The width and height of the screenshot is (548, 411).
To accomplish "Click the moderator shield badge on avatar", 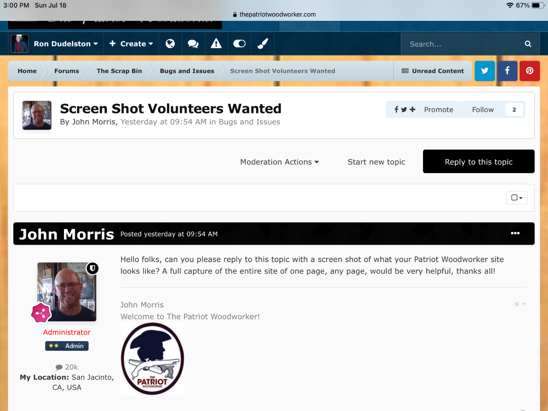I will [x=92, y=268].
